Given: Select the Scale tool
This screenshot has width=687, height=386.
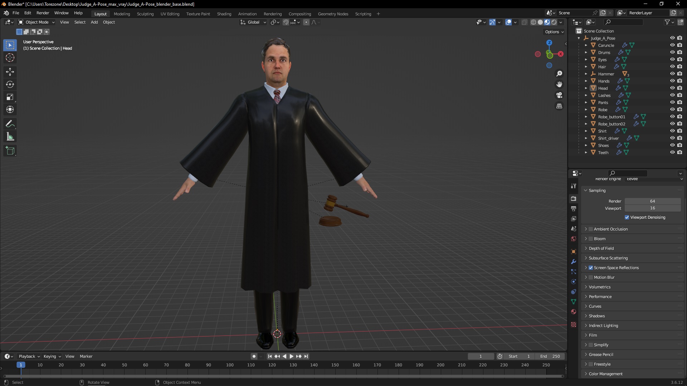Looking at the screenshot, I should [10, 97].
